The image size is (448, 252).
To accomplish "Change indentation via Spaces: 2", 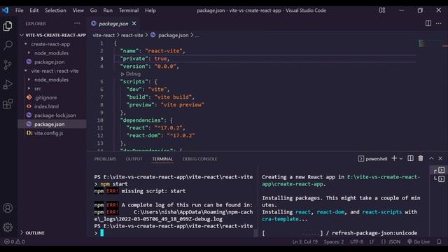I will pyautogui.click(x=334, y=241).
